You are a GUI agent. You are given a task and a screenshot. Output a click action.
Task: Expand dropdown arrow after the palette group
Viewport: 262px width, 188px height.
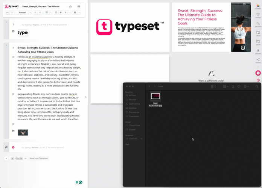click(x=69, y=12)
